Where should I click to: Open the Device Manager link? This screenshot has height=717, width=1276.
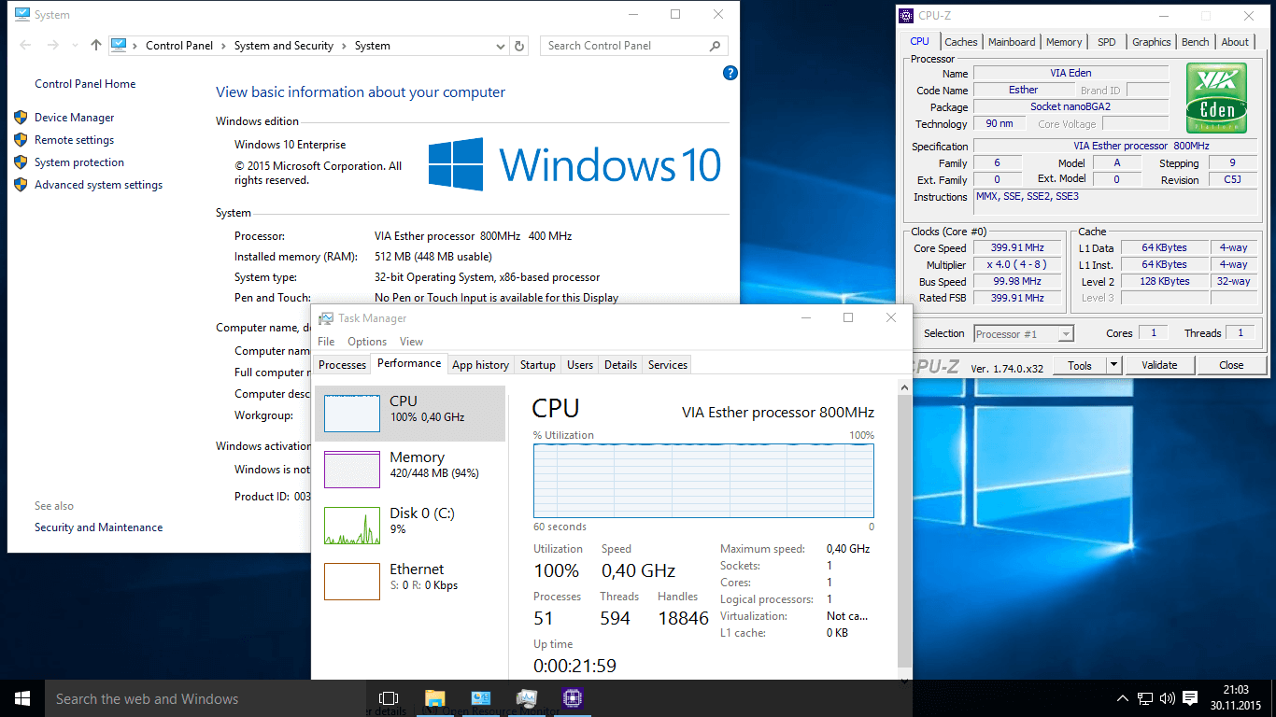(x=74, y=118)
